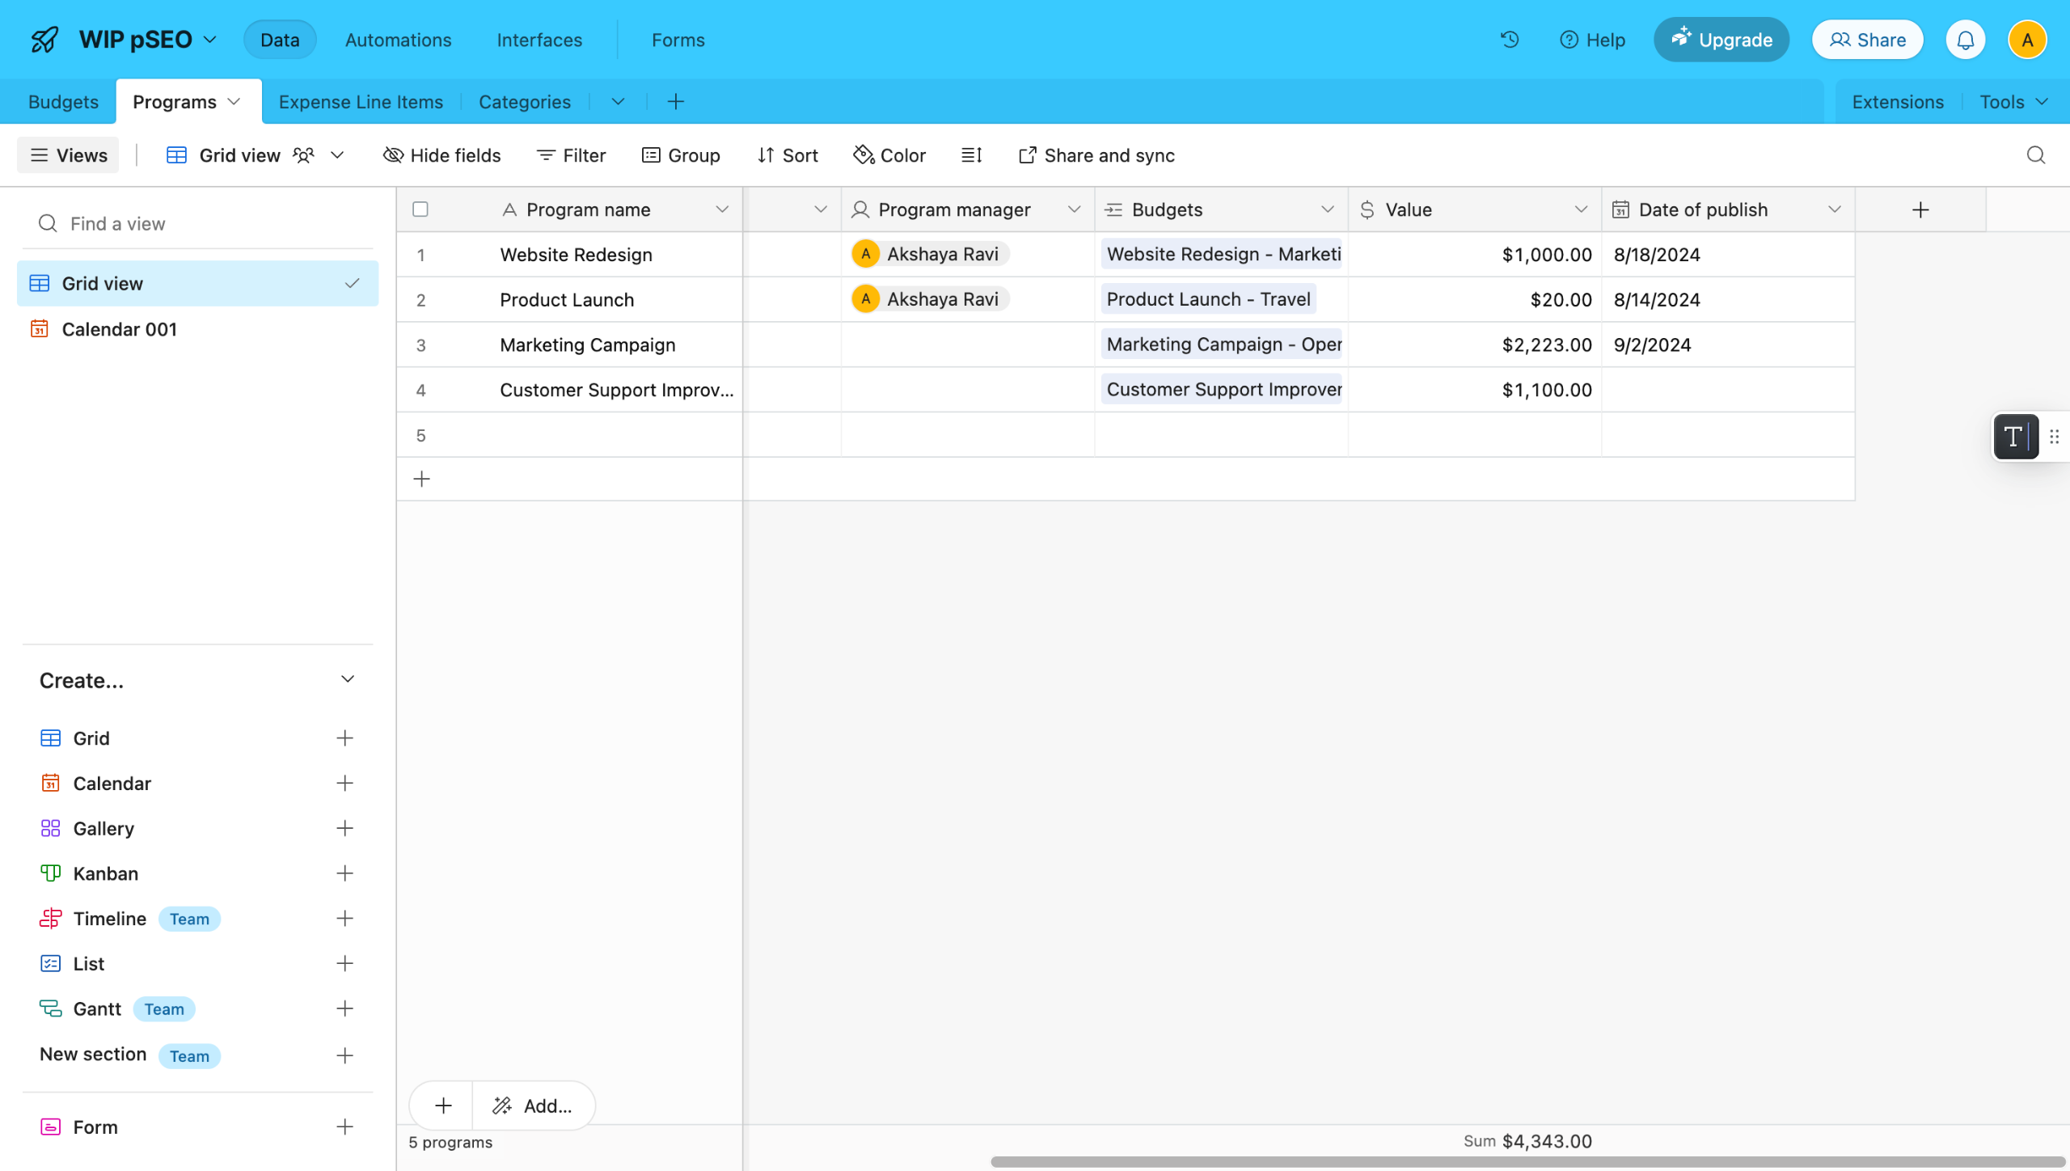Toggle the select all rows checkbox
The image size is (2070, 1171).
coord(420,210)
